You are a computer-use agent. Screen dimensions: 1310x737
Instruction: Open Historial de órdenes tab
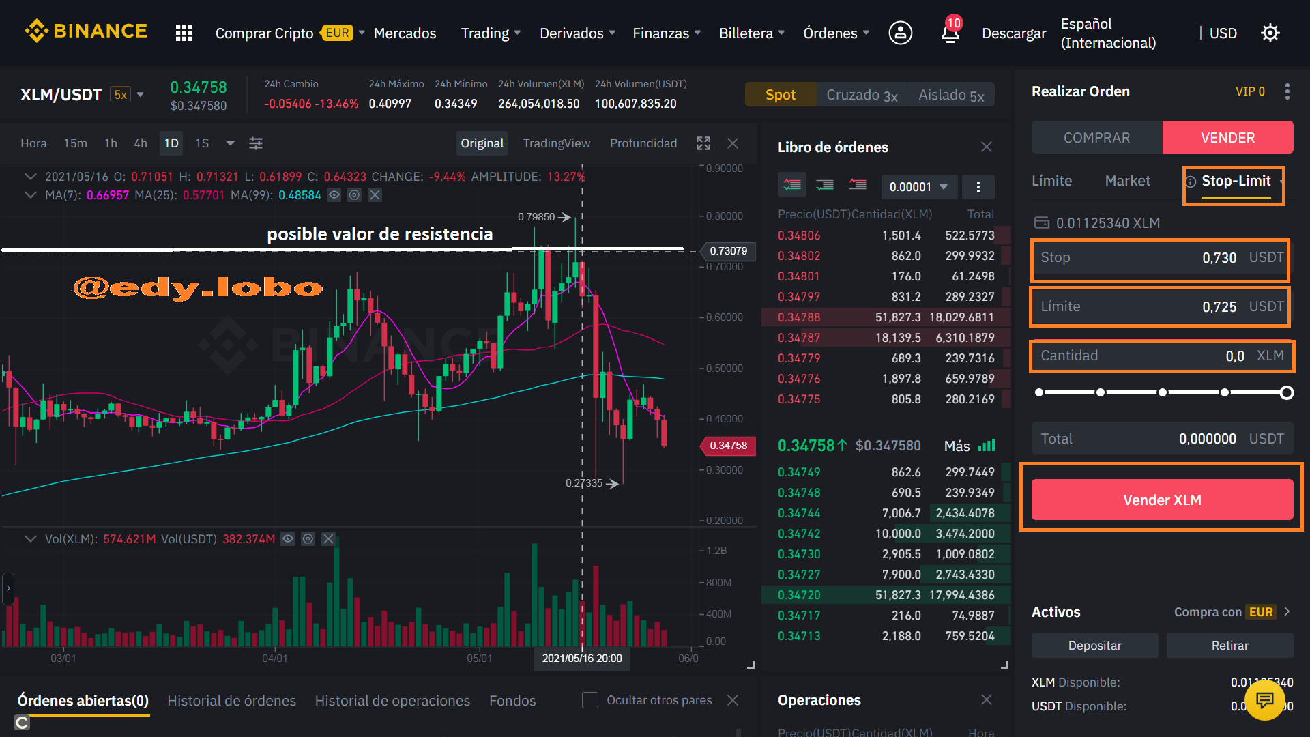coord(231,701)
